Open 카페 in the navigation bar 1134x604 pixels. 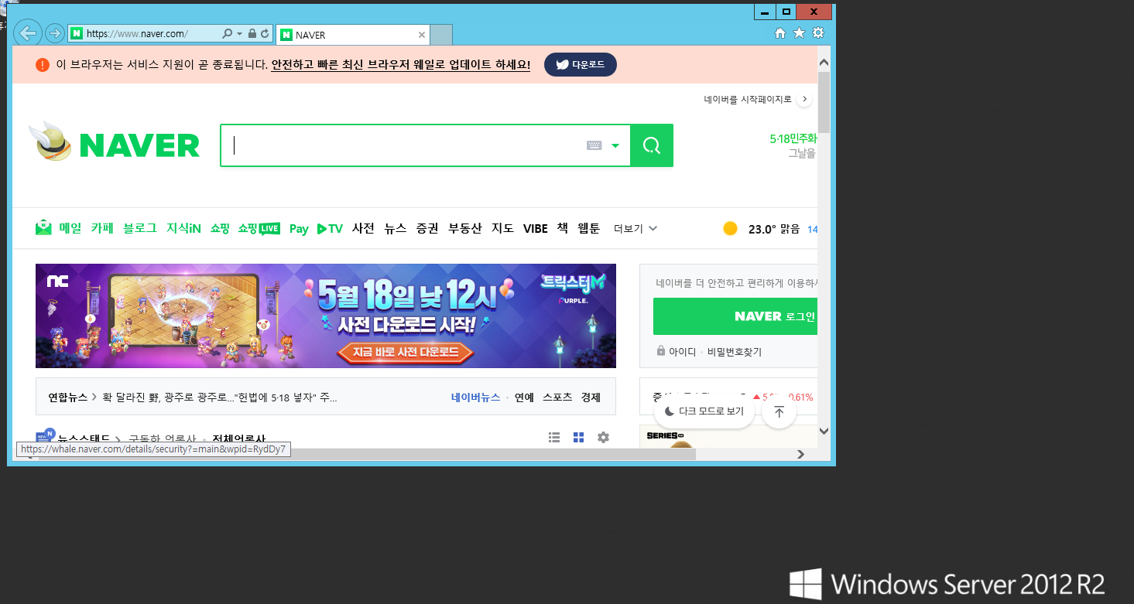pyautogui.click(x=102, y=228)
